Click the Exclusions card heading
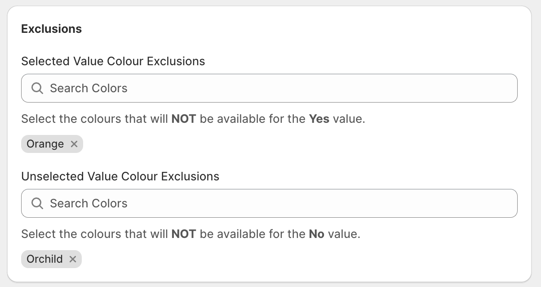The width and height of the screenshot is (541, 287). [x=51, y=29]
